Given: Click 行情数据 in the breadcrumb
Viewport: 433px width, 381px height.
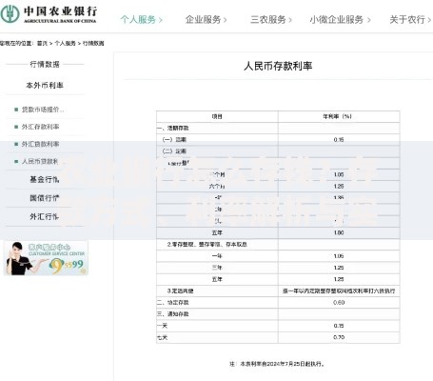Looking at the screenshot, I should click(93, 43).
